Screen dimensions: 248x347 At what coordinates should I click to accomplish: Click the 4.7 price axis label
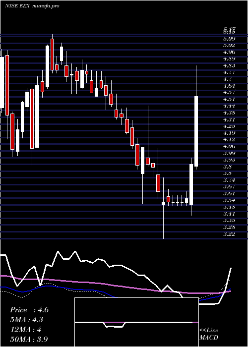pyautogui.click(x=228, y=79)
